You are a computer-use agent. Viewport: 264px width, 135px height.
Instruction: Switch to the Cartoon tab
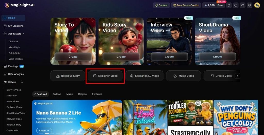(x=56, y=94)
